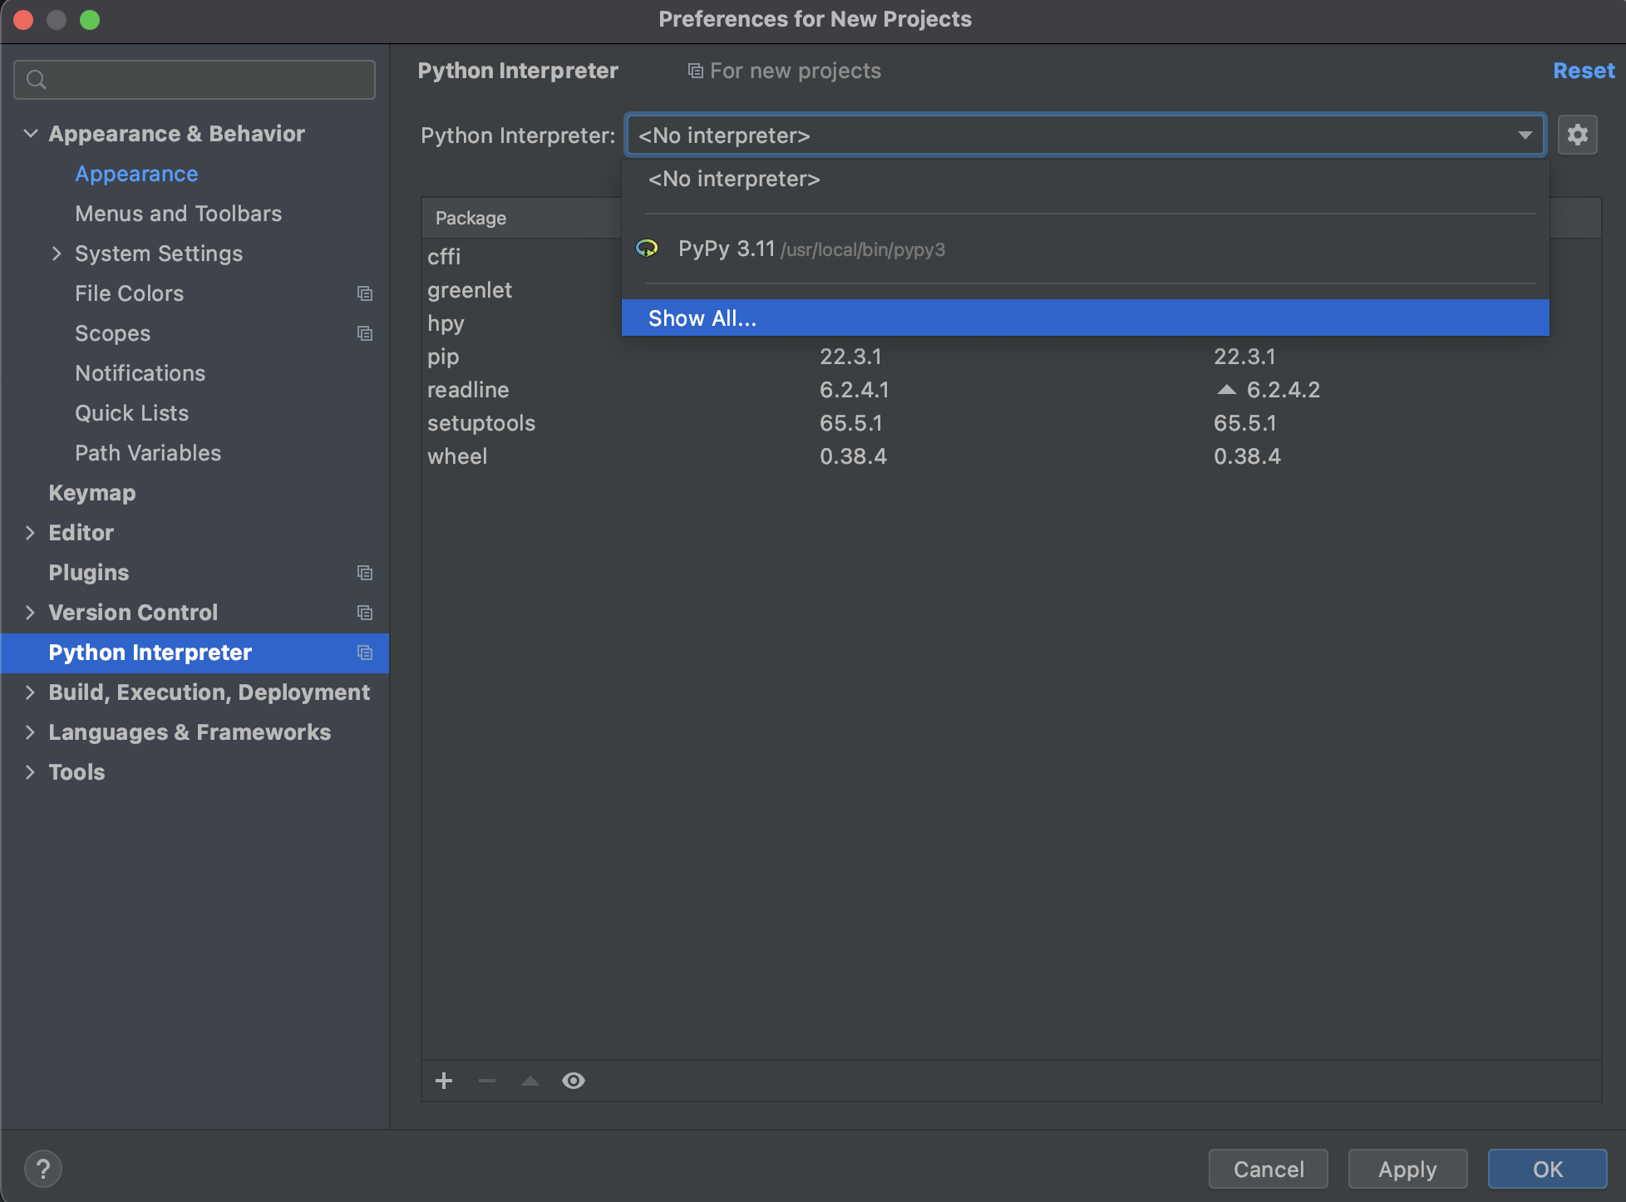
Task: Click the PyPy interpreter icon in list
Action: click(647, 249)
